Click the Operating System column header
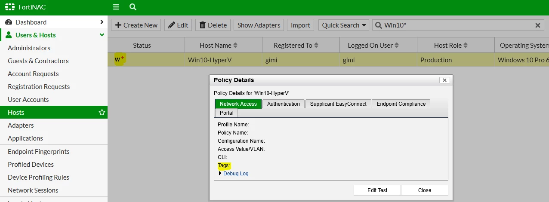The height and width of the screenshot is (202, 549). 522,45
